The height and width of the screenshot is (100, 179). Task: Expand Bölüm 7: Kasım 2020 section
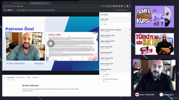click(129, 58)
